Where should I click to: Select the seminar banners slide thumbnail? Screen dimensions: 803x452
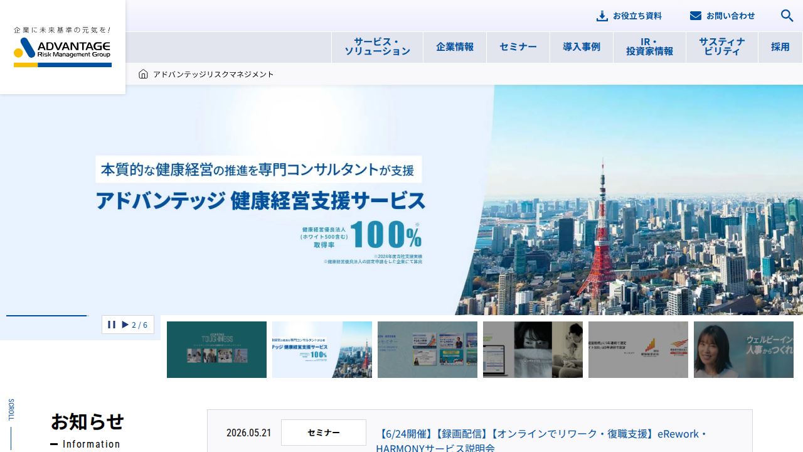427,350
